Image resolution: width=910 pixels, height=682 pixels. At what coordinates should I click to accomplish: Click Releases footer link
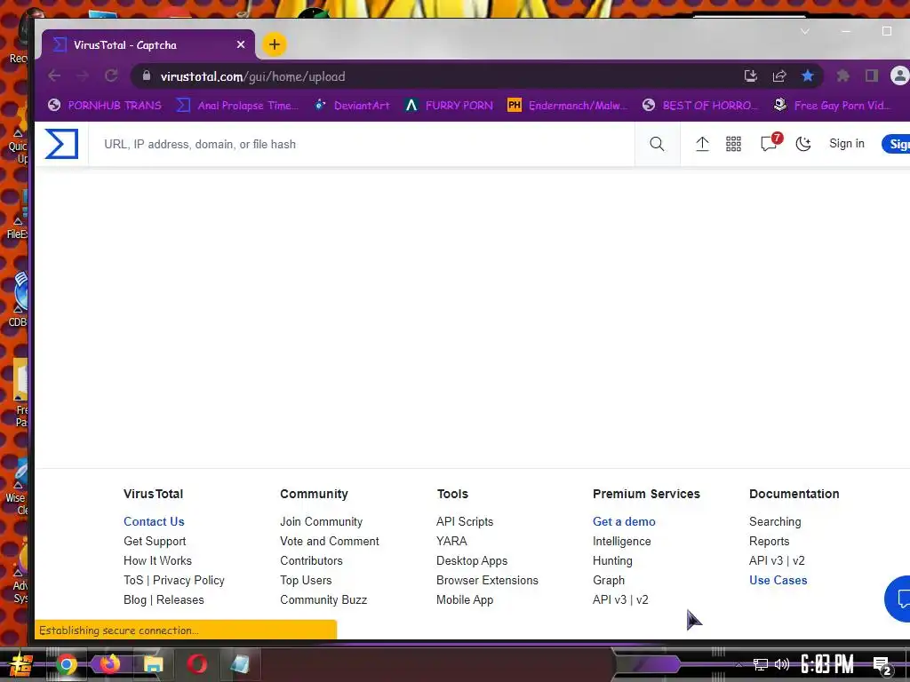click(x=180, y=599)
